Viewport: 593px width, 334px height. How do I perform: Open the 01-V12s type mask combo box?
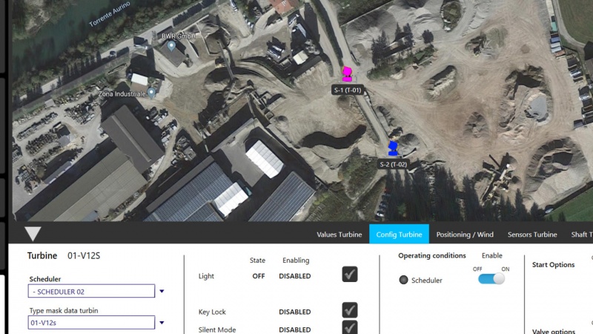pos(91,323)
